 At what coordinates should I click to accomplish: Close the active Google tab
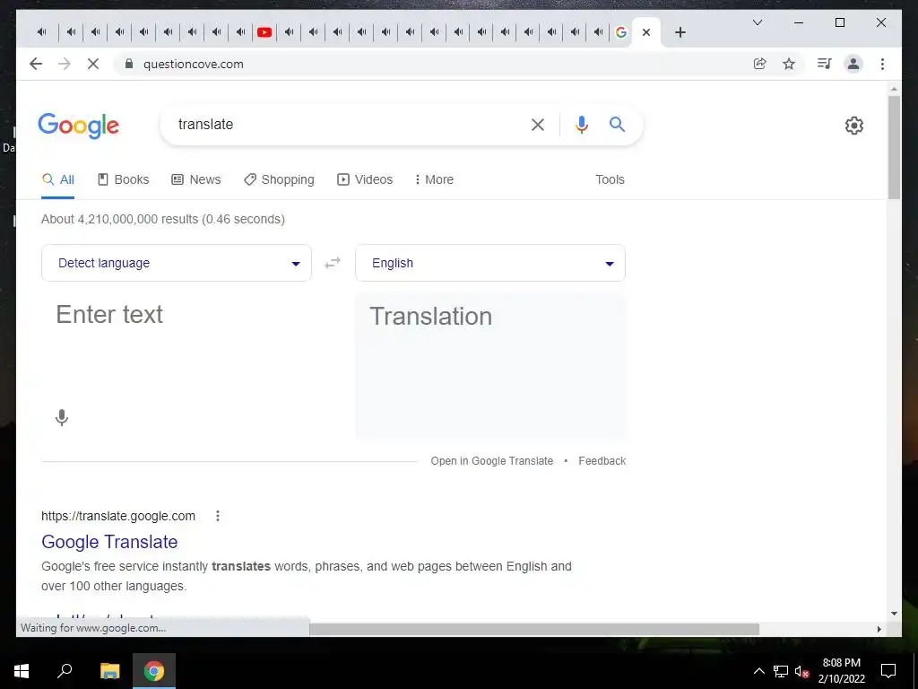646,32
